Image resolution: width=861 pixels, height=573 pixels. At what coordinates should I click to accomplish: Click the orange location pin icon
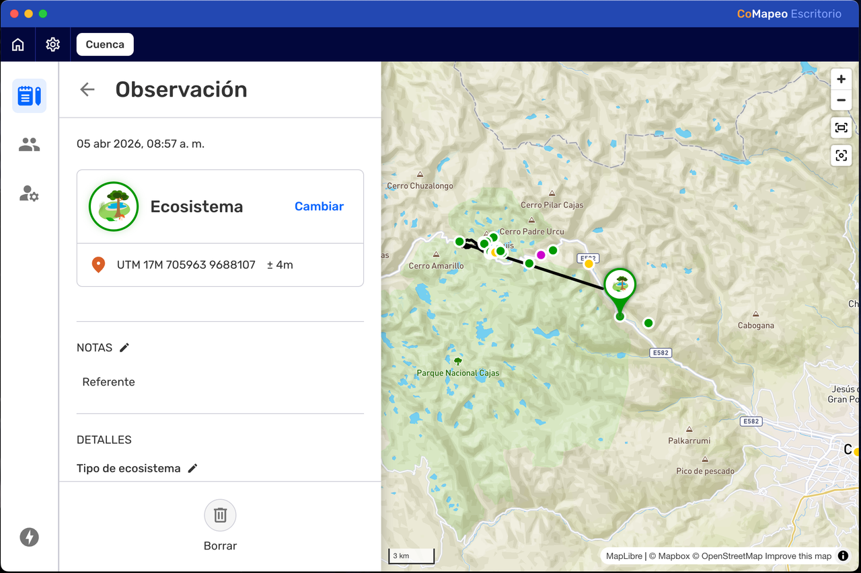tap(98, 265)
